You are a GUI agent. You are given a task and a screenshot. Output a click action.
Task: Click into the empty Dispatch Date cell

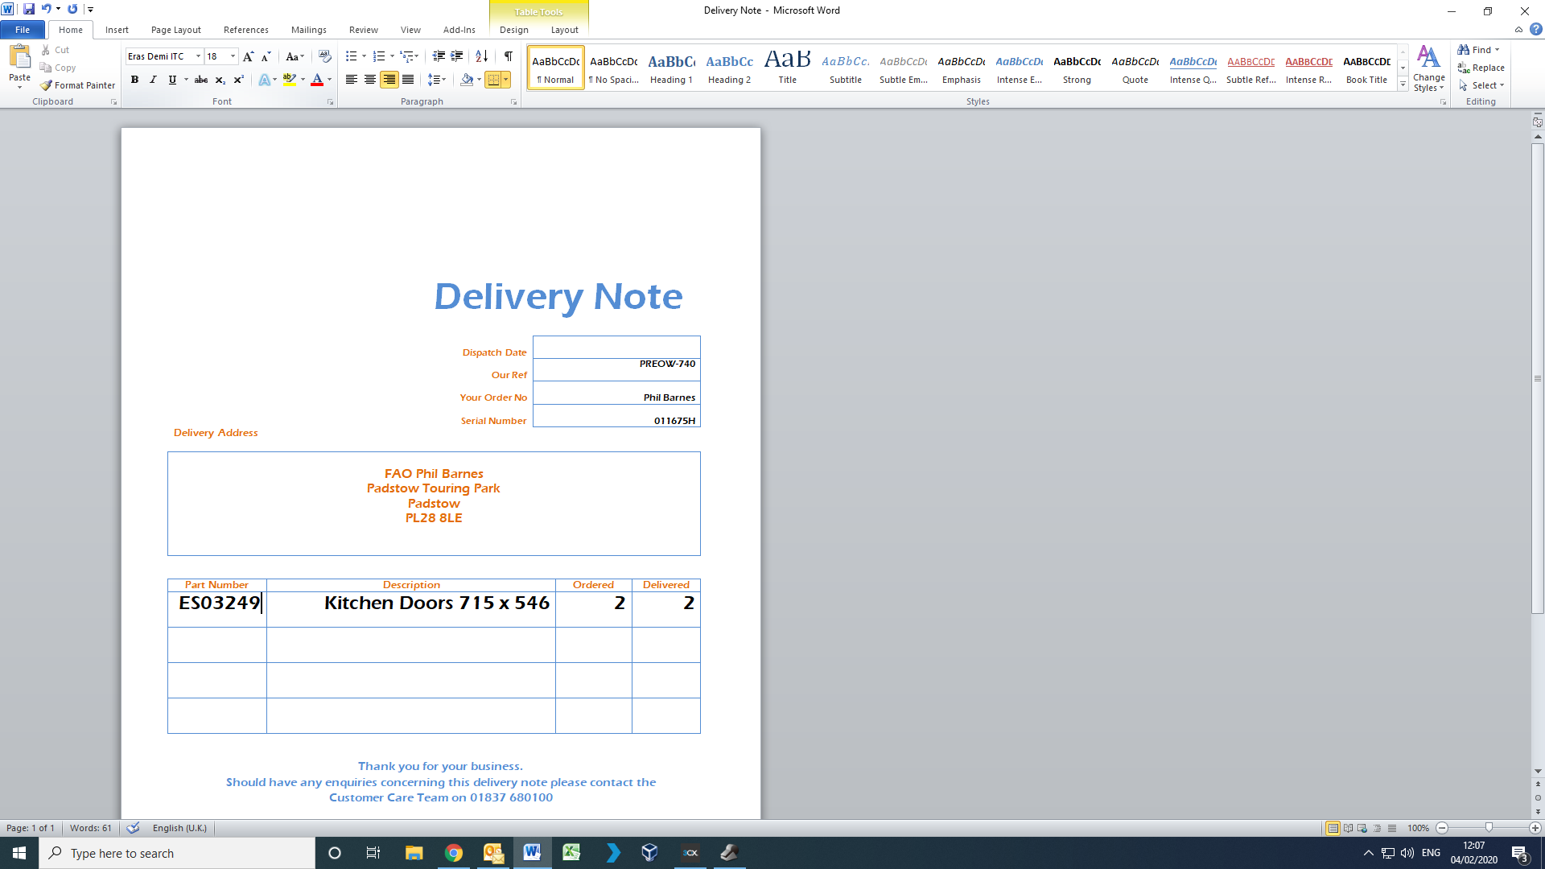pos(616,347)
